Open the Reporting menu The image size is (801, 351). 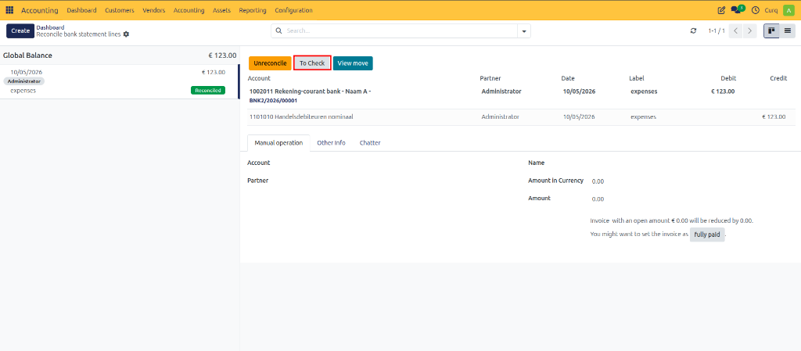[x=253, y=10]
